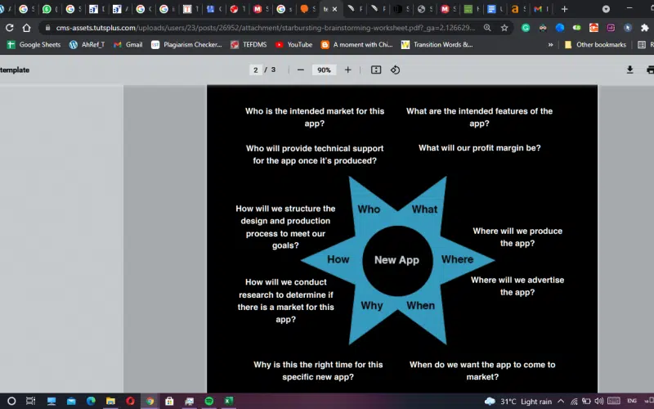Zoom out with the minus button
654x409 pixels.
coord(301,70)
